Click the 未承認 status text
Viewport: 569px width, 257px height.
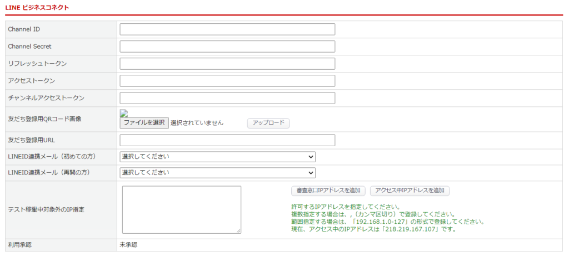click(x=128, y=245)
